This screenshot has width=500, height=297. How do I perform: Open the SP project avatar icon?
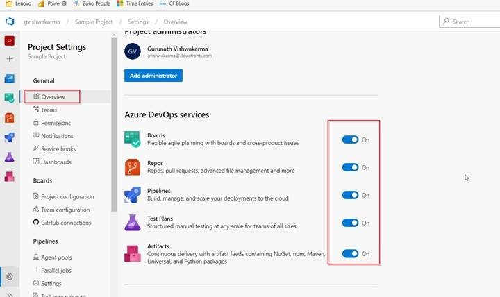point(9,41)
